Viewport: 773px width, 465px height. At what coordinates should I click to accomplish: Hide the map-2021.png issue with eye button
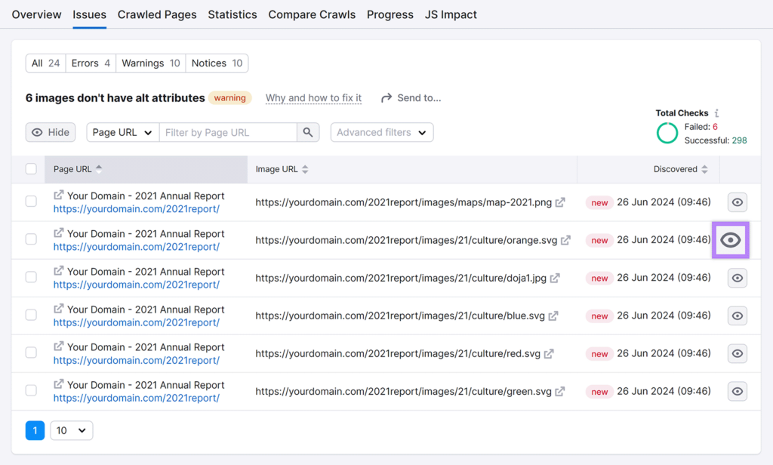point(738,202)
